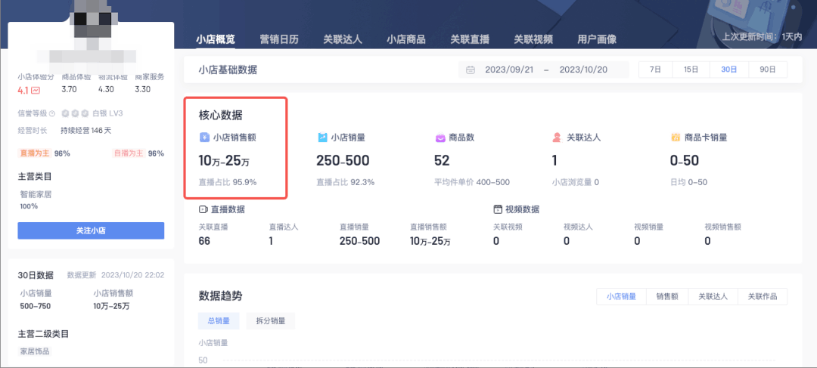Click the 小店销量 chart icon
The height and width of the screenshot is (368, 817).
pos(322,138)
